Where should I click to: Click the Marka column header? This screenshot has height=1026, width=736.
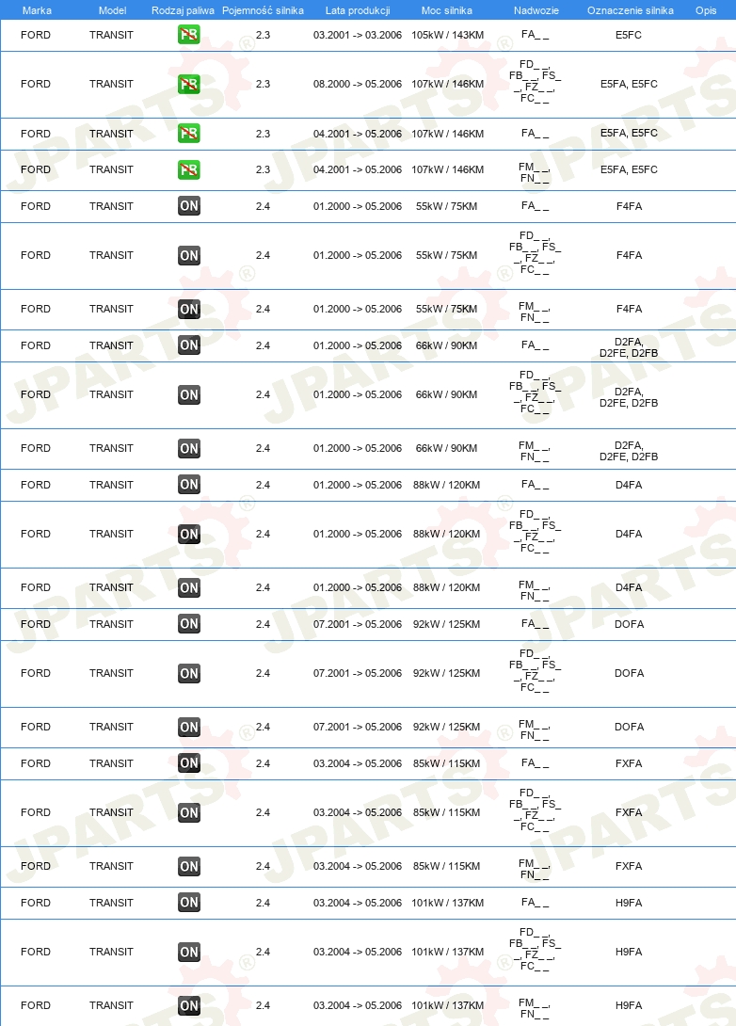(37, 10)
